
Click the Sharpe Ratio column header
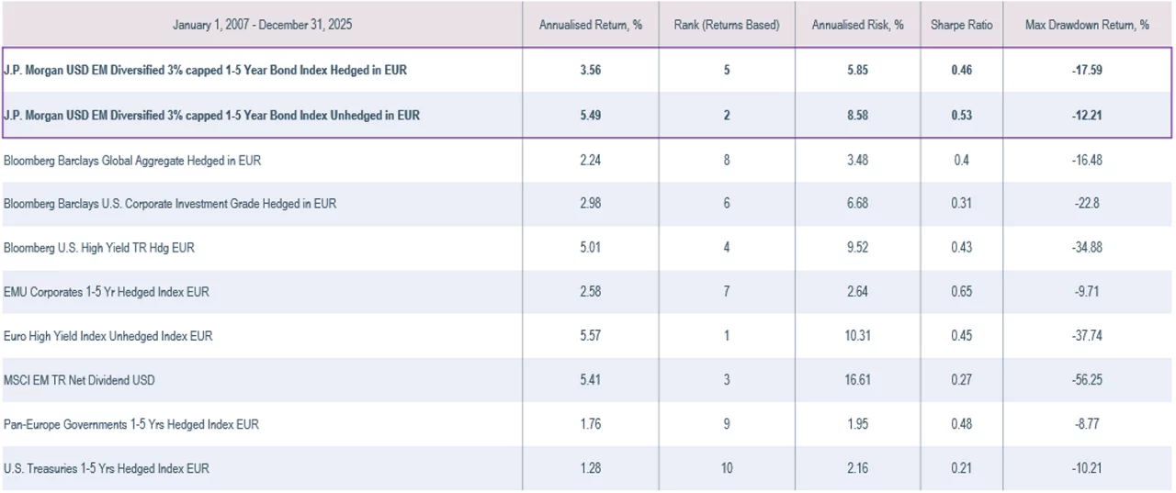961,25
